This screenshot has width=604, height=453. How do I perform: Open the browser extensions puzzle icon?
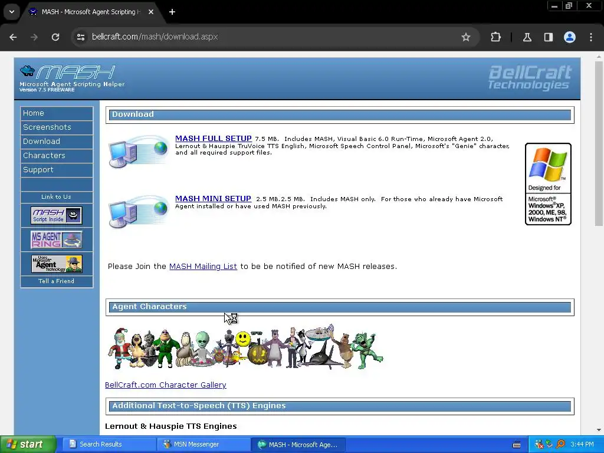495,37
